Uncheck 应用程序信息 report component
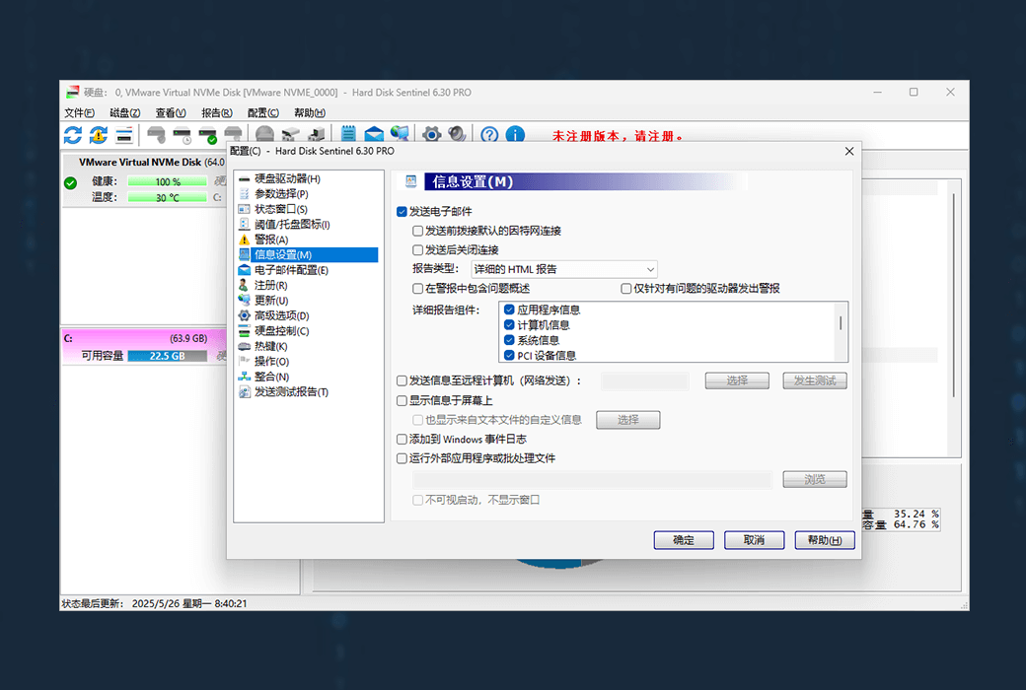Screen dimensions: 1026x690 [x=509, y=310]
